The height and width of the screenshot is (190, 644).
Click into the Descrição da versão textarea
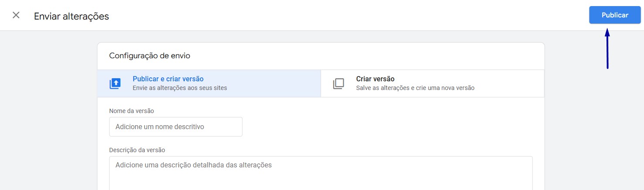[321, 173]
